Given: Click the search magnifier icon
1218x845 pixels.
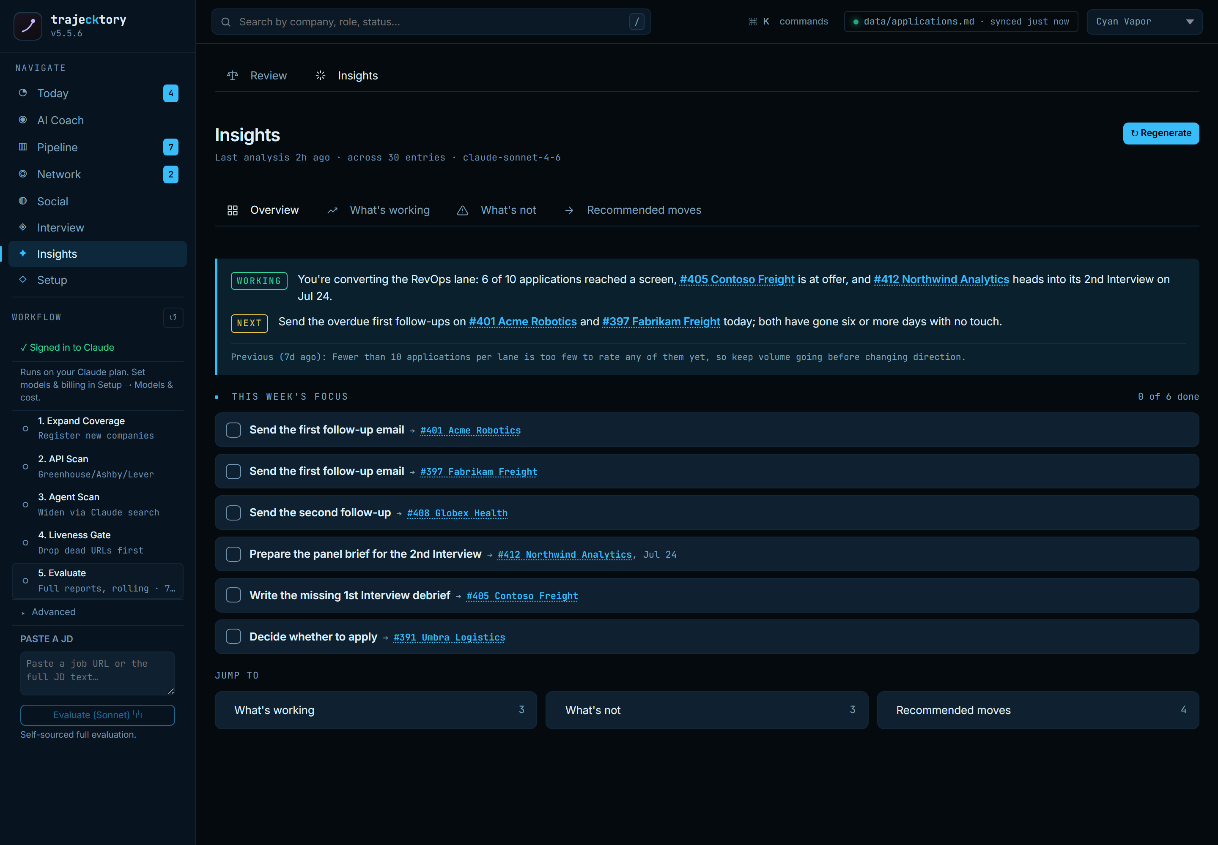Looking at the screenshot, I should (226, 22).
